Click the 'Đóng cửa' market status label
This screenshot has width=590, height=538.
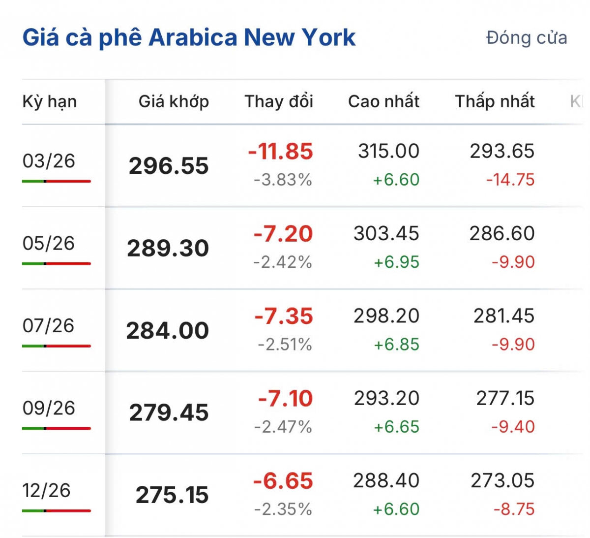526,38
